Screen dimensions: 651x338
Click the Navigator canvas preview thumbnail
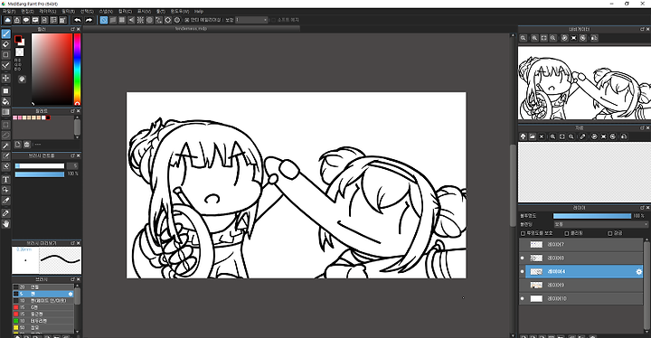[x=584, y=82]
